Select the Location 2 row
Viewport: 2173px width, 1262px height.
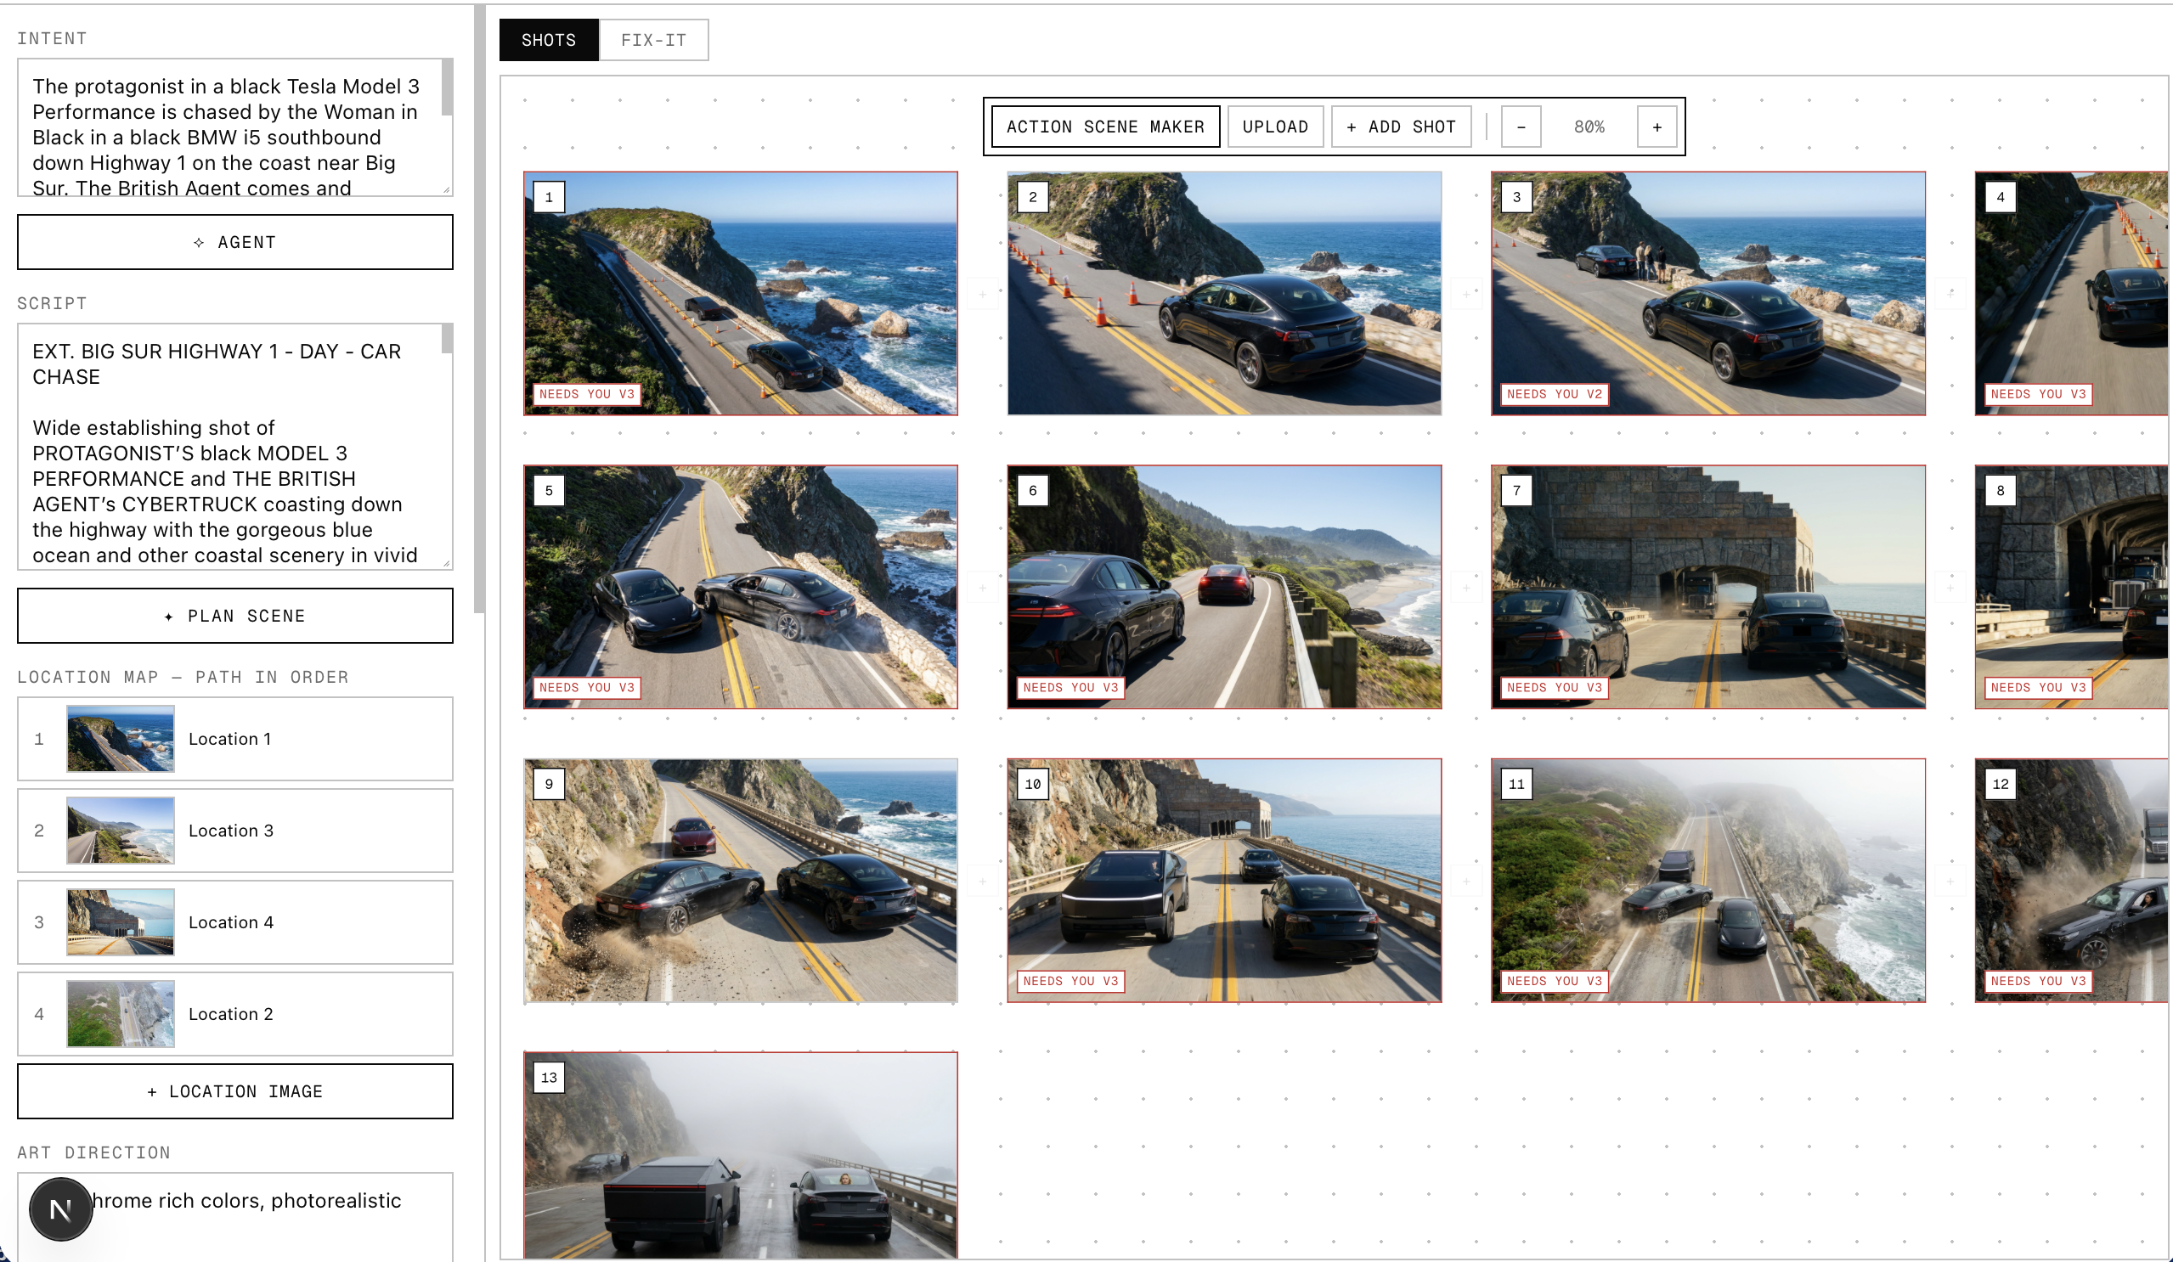234,1014
